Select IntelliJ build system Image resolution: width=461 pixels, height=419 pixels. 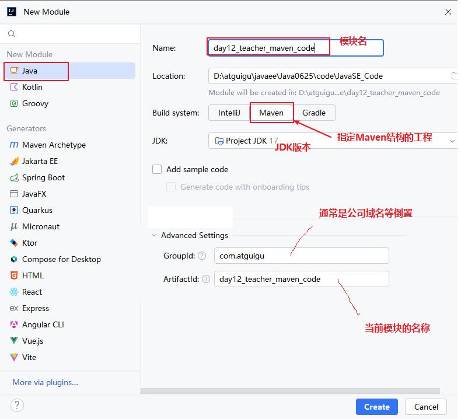[229, 113]
